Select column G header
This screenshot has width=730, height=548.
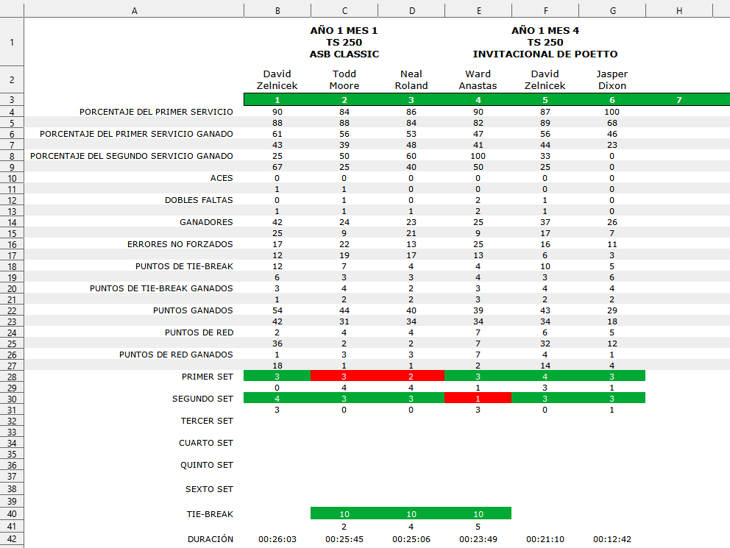[613, 11]
